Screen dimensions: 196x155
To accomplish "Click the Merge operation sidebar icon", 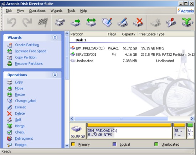I will [x=10, y=126].
